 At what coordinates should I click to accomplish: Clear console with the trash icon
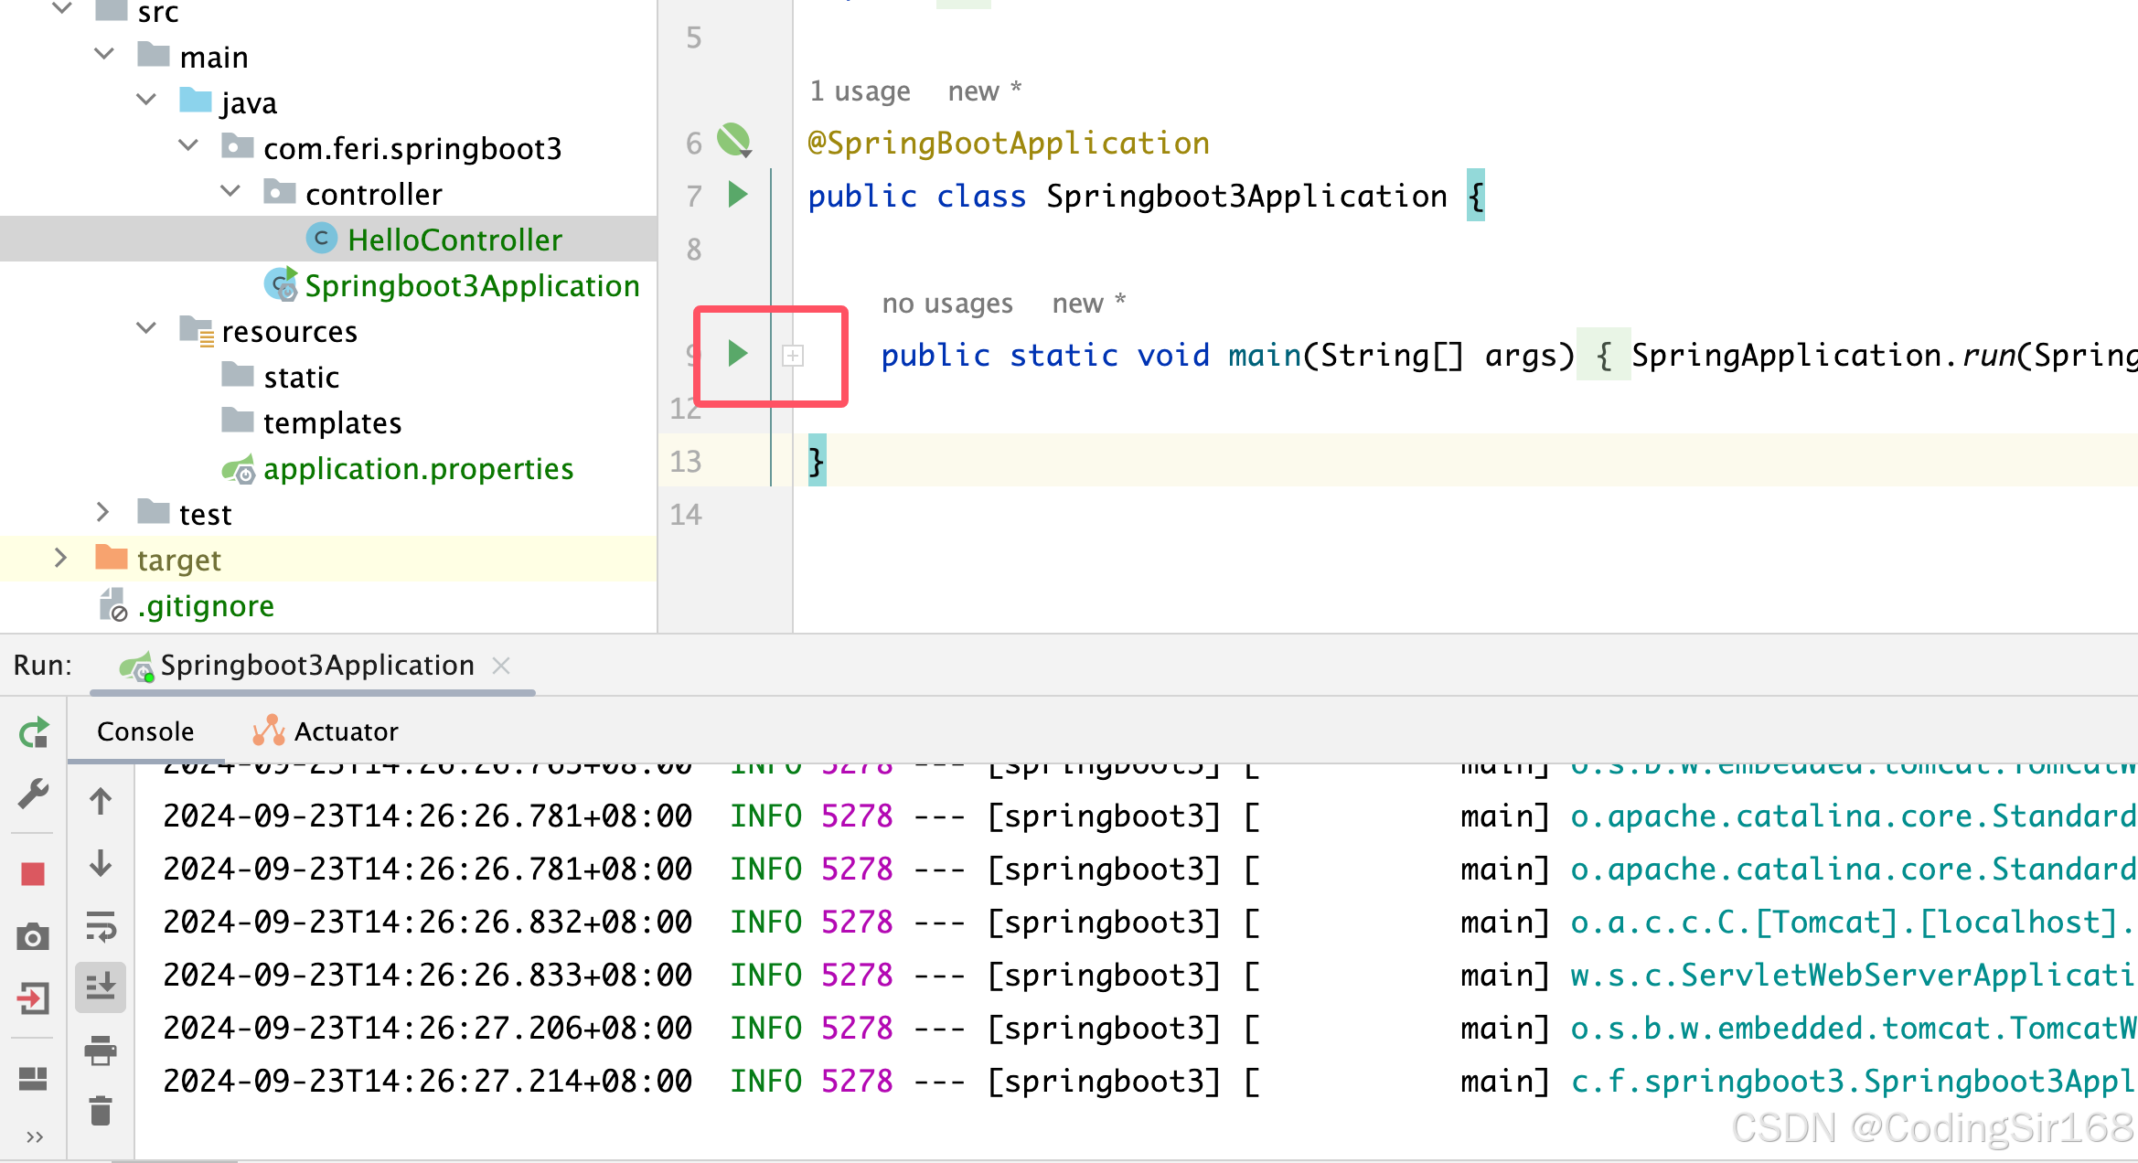[101, 1111]
